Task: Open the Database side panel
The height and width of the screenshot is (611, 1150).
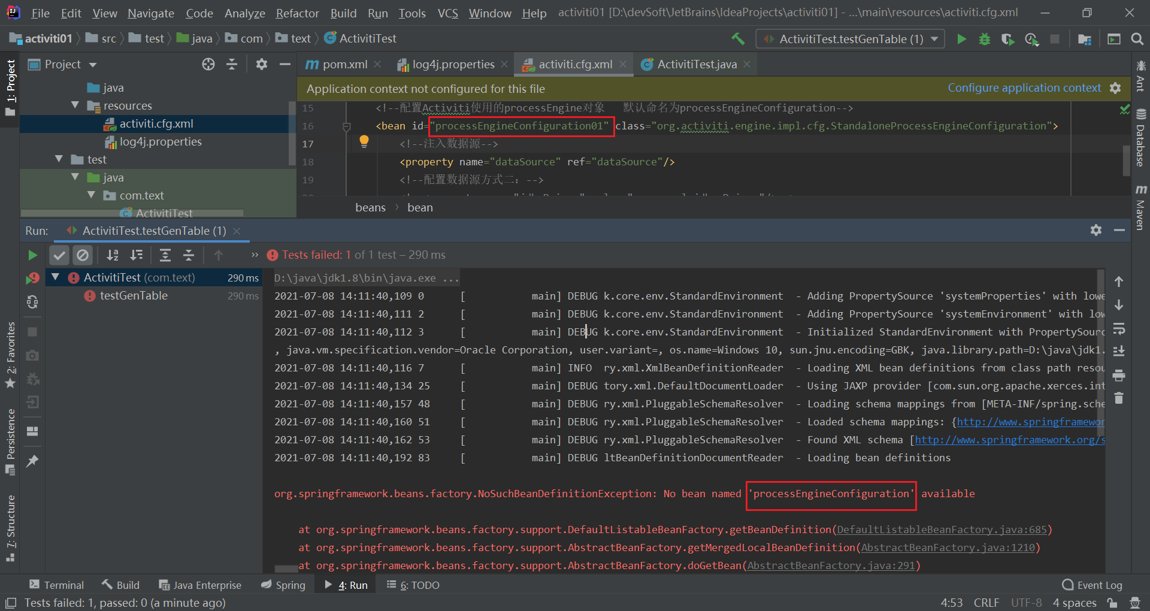Action: coord(1140,138)
